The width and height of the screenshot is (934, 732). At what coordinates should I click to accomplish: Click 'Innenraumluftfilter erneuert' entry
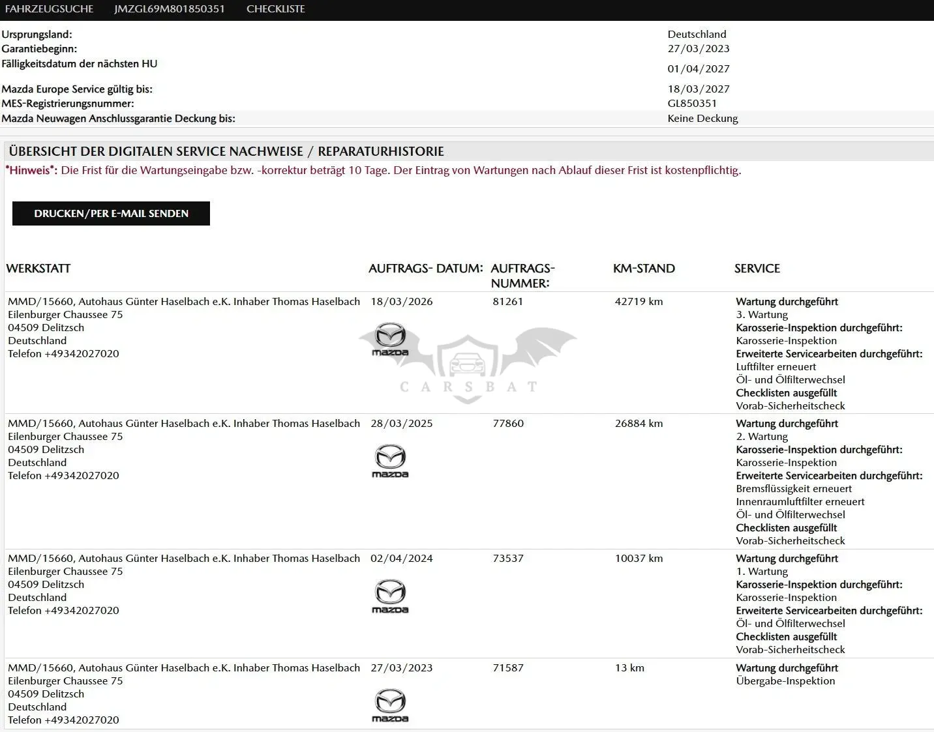pos(800,501)
